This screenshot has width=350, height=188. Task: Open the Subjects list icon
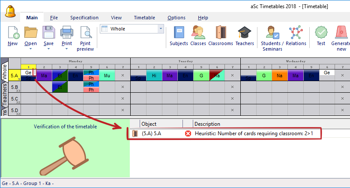click(179, 33)
